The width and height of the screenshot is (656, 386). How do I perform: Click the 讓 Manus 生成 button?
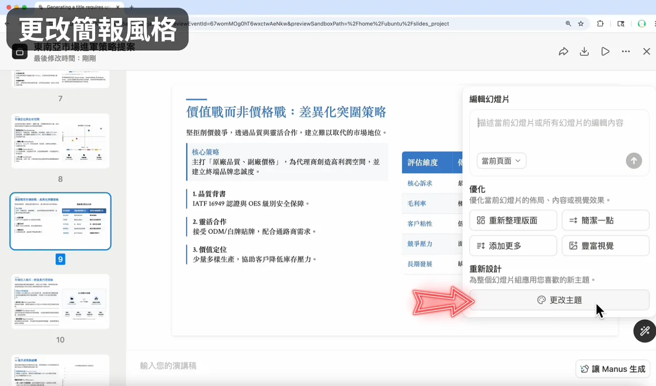pos(613,369)
